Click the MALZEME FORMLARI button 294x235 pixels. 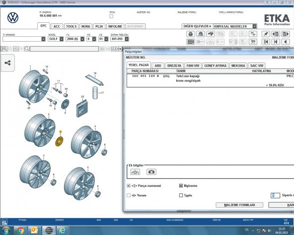point(239,205)
